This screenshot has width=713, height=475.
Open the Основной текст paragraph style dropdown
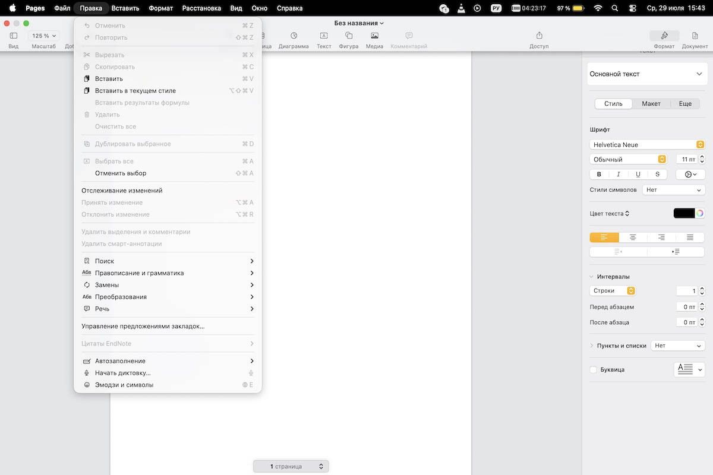click(x=646, y=74)
